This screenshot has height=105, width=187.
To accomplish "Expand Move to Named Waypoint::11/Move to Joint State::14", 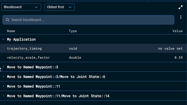I will point(3,96).
